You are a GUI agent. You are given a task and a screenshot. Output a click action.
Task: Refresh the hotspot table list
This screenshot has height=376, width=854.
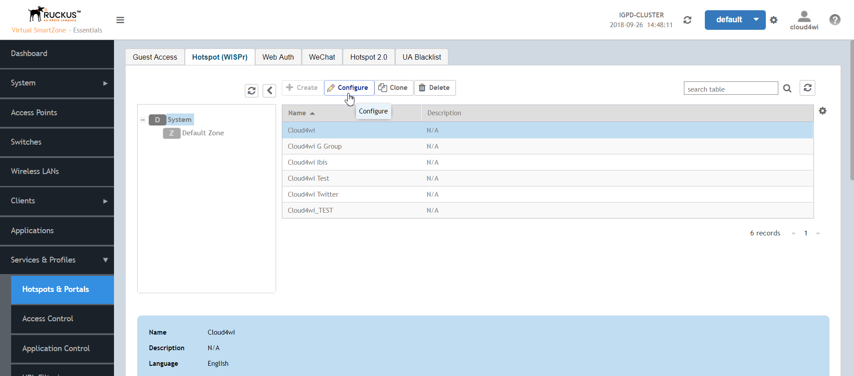click(x=808, y=88)
